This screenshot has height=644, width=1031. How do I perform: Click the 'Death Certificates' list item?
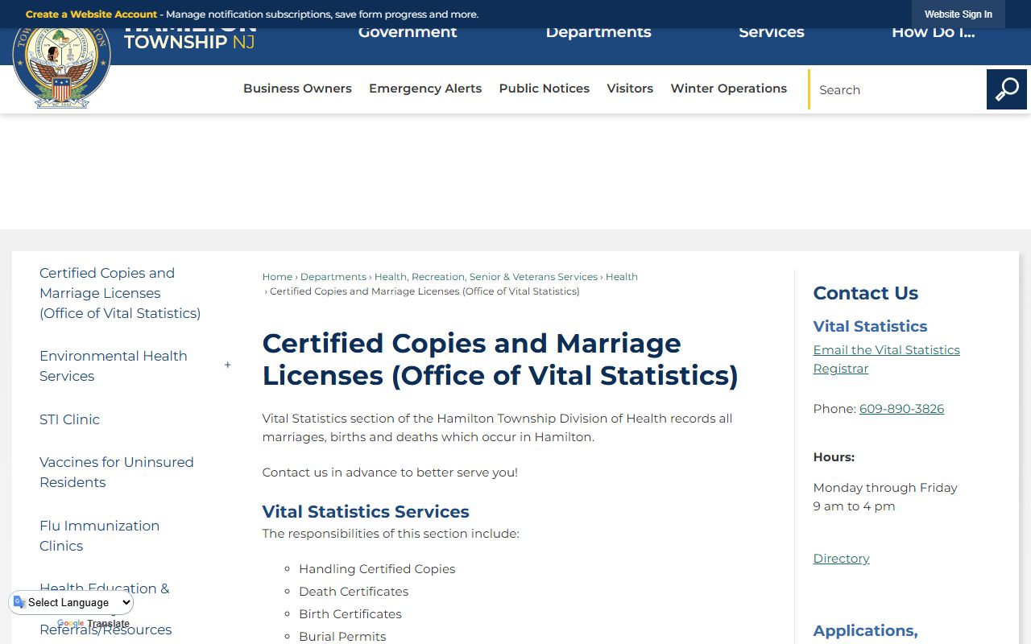click(354, 592)
